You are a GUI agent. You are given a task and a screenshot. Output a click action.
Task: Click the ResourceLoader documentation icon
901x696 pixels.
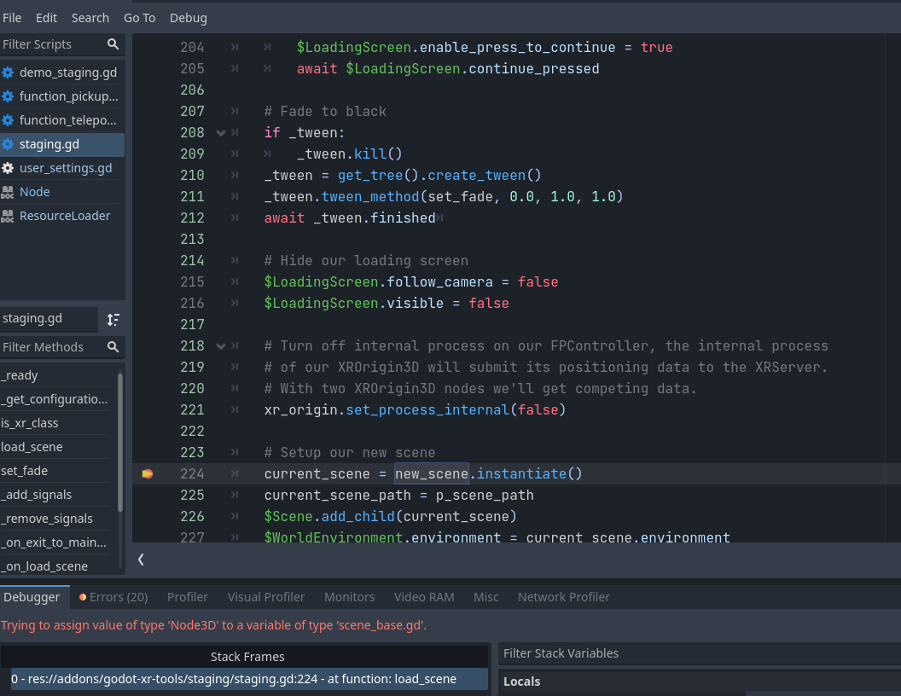click(x=9, y=216)
